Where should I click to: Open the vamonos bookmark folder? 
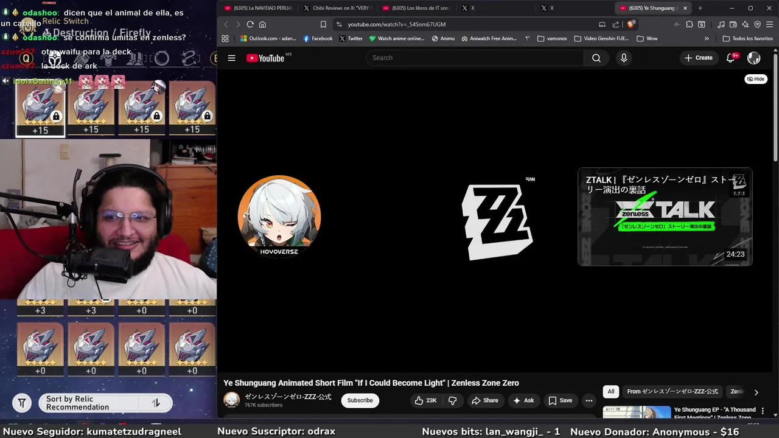point(552,38)
